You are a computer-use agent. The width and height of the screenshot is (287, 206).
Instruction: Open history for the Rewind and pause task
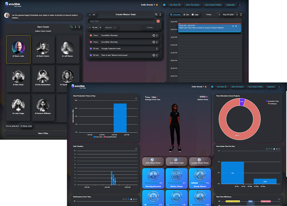tap(154, 55)
